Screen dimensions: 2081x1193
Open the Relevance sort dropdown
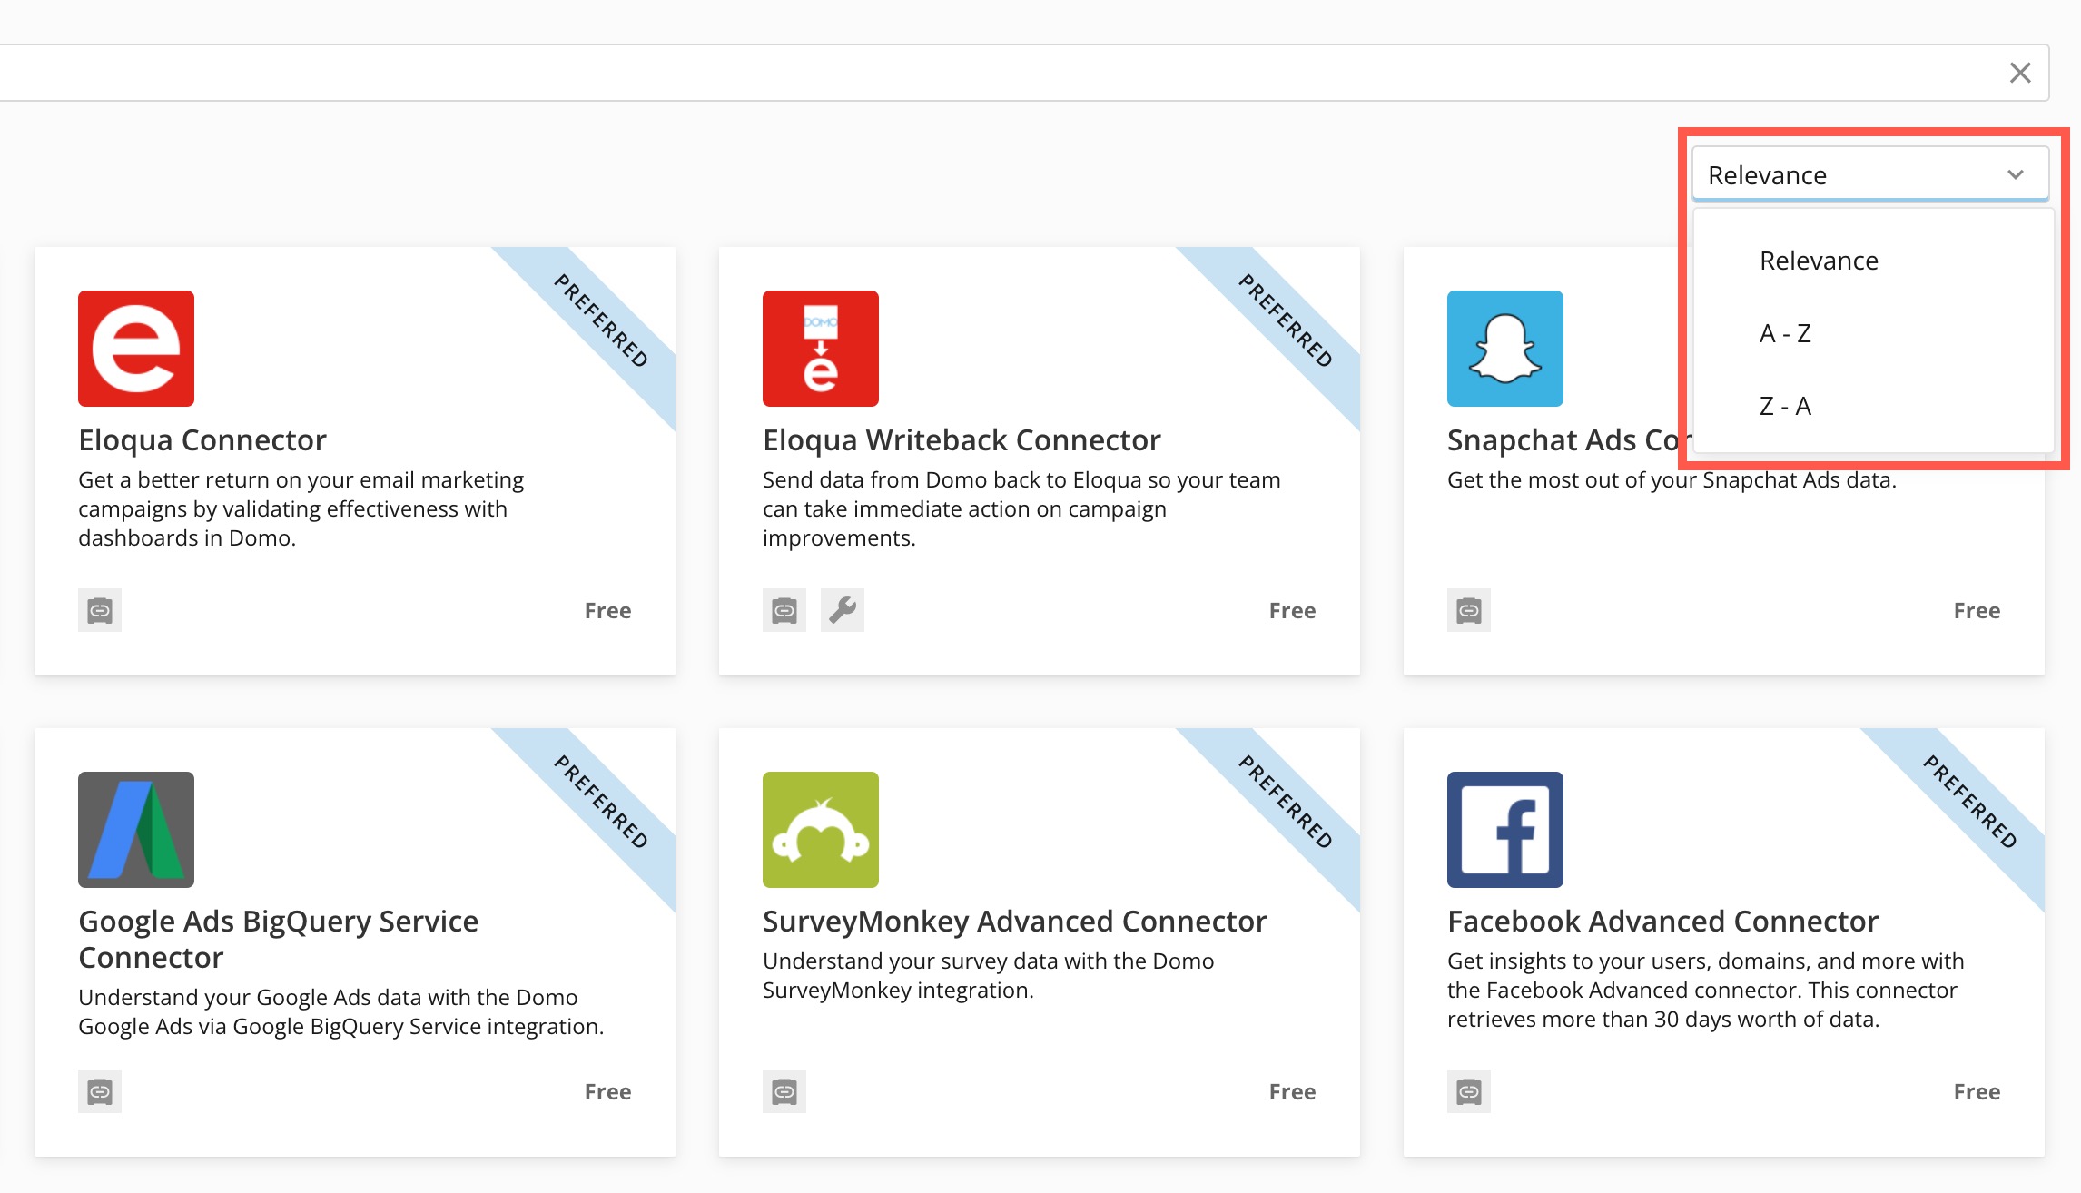pyautogui.click(x=1869, y=173)
